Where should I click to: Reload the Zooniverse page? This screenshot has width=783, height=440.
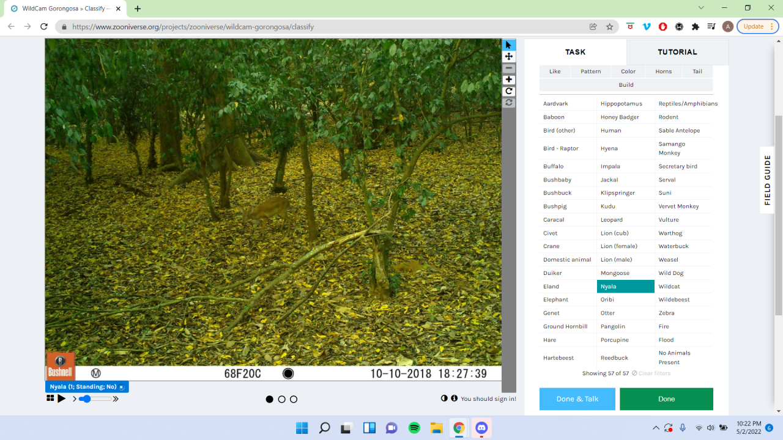click(x=44, y=27)
